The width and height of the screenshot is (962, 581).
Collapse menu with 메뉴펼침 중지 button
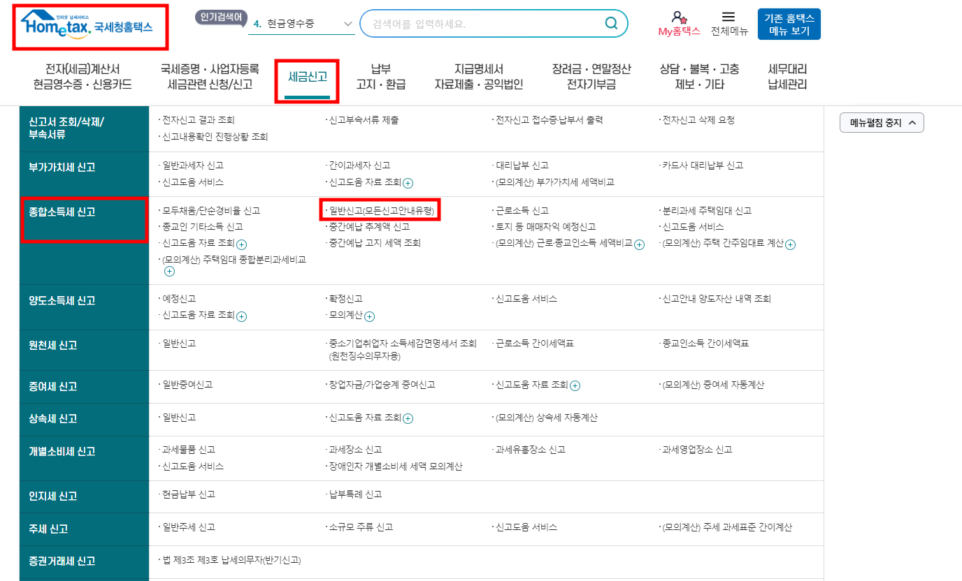882,123
